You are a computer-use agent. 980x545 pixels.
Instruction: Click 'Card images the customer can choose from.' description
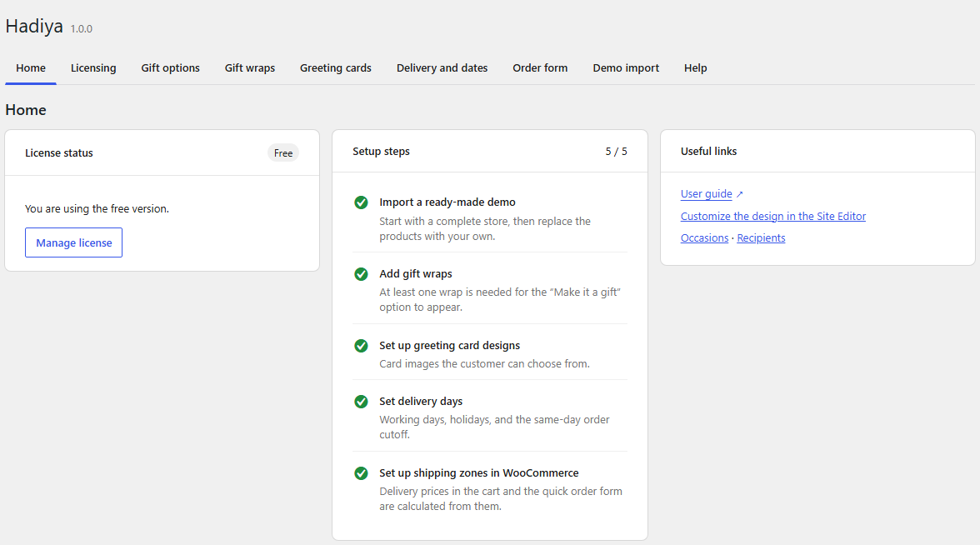pyautogui.click(x=484, y=363)
